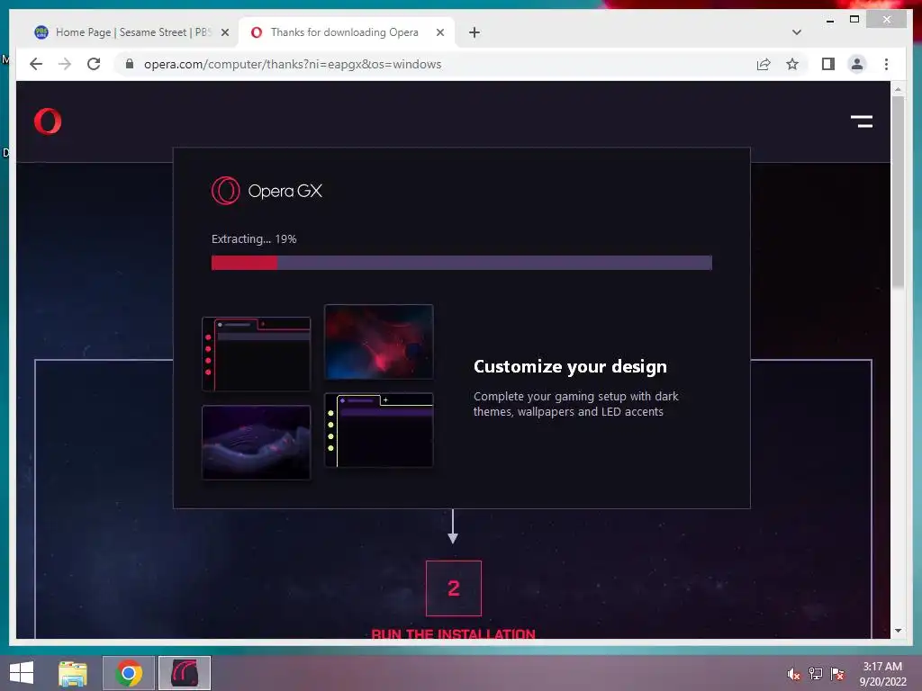Open the Windows Start menu
The height and width of the screenshot is (691, 922).
click(22, 673)
